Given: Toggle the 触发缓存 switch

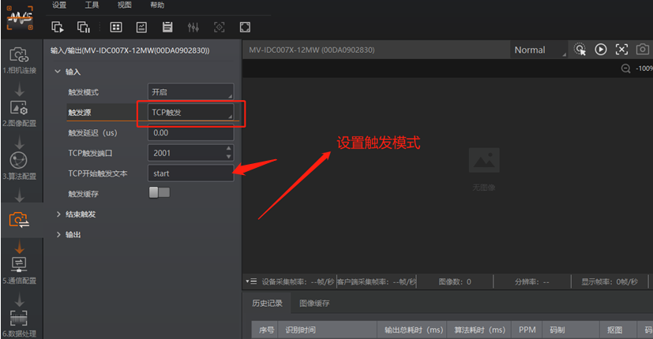Looking at the screenshot, I should point(159,192).
